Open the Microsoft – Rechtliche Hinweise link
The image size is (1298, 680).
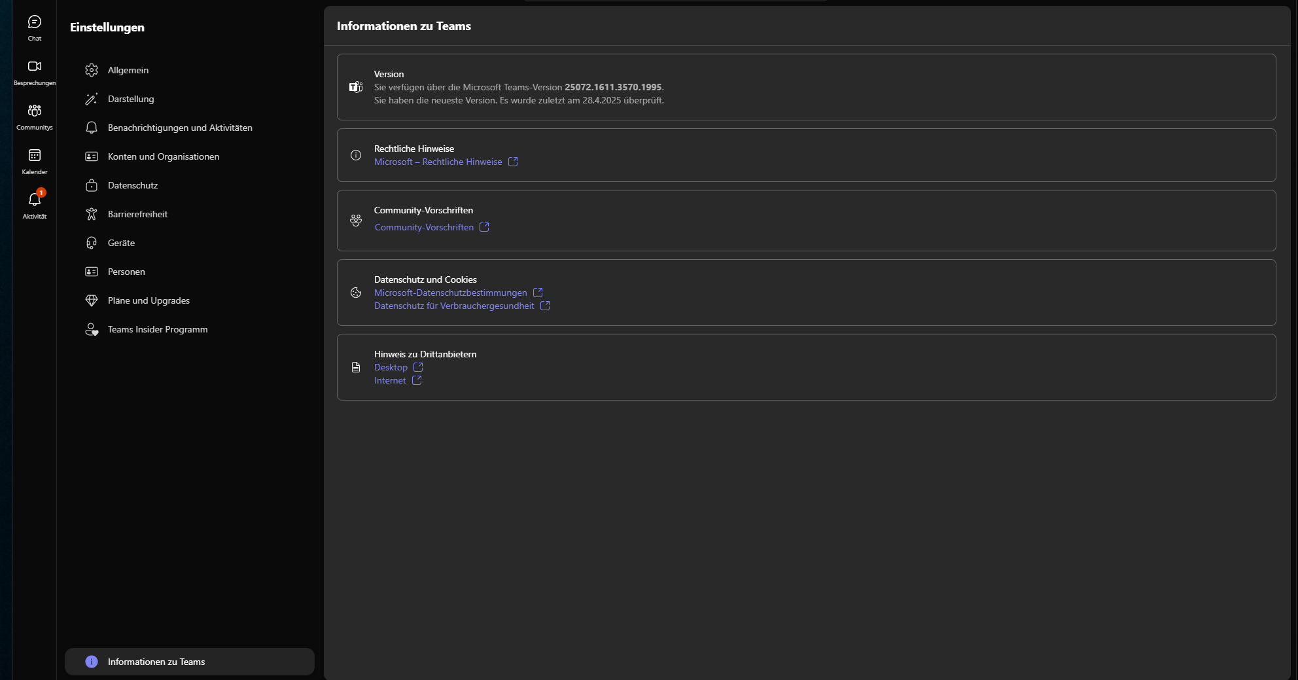point(438,162)
